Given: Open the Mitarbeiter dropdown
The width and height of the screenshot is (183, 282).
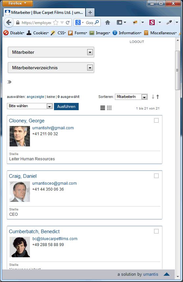Looking at the screenshot, I should click(x=51, y=52).
